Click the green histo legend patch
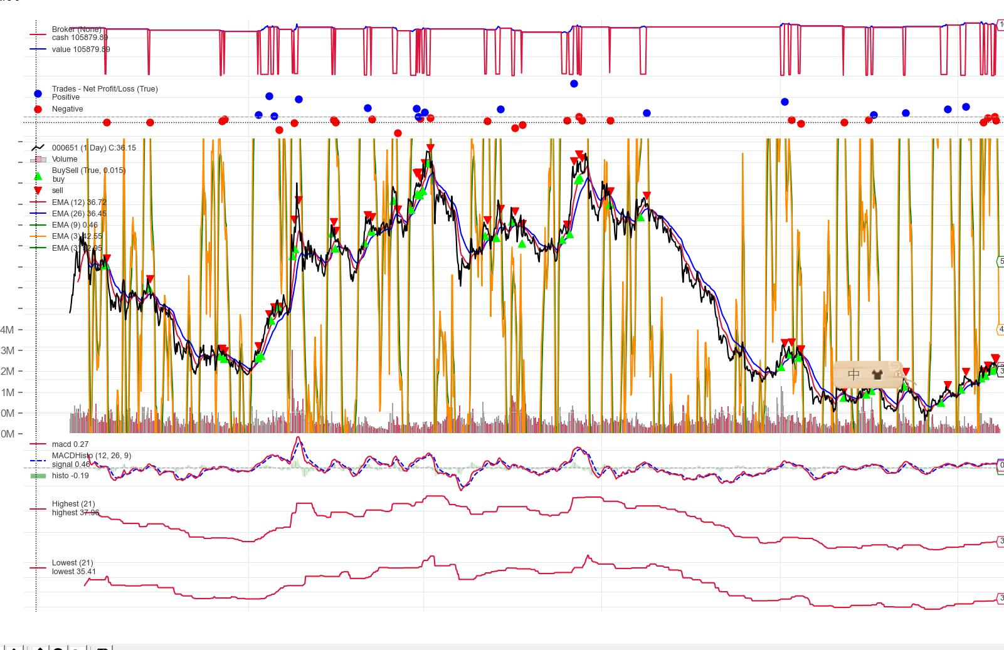The height and width of the screenshot is (650, 1004). click(38, 476)
